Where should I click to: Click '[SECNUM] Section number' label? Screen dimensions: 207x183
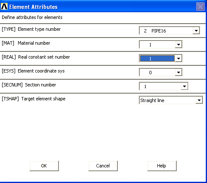pos(29,85)
